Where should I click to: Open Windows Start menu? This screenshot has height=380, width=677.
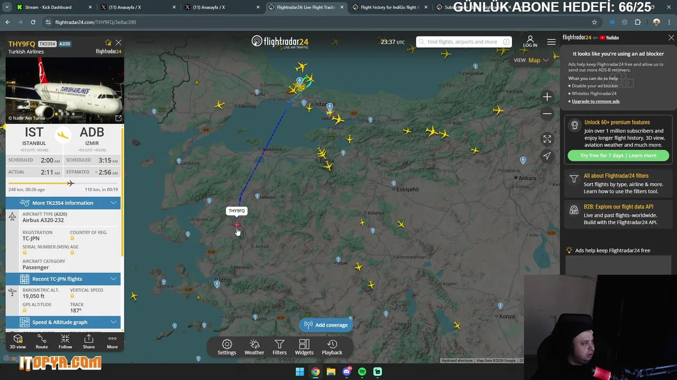coord(300,372)
